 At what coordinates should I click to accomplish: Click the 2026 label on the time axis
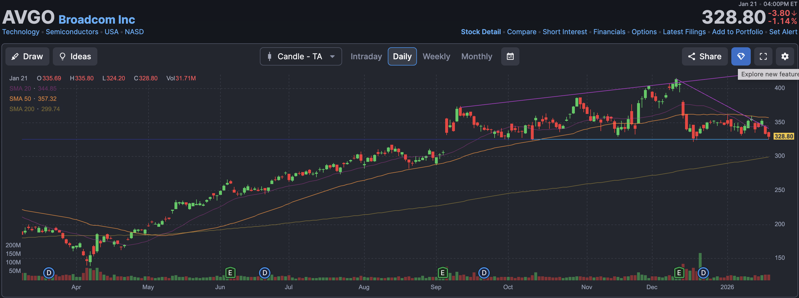[727, 287]
